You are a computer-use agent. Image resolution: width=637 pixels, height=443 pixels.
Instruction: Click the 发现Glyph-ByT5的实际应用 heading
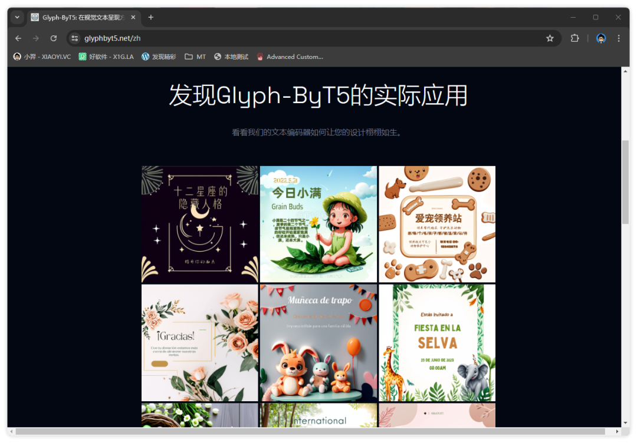tap(318, 96)
